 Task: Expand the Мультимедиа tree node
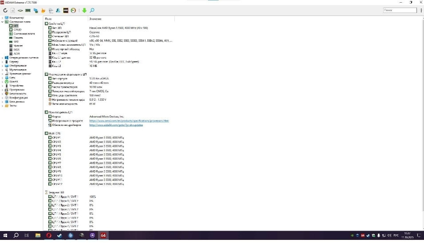(x=2, y=70)
